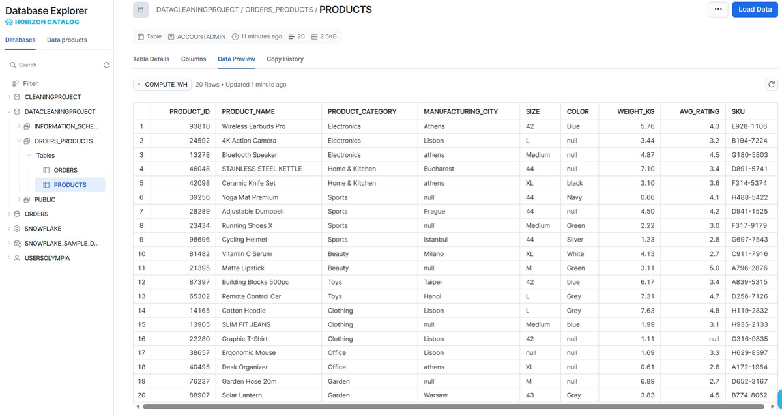Collapse the ORDERS_PRODUCTS schema
Image resolution: width=782 pixels, height=417 pixels.
pos(18,141)
